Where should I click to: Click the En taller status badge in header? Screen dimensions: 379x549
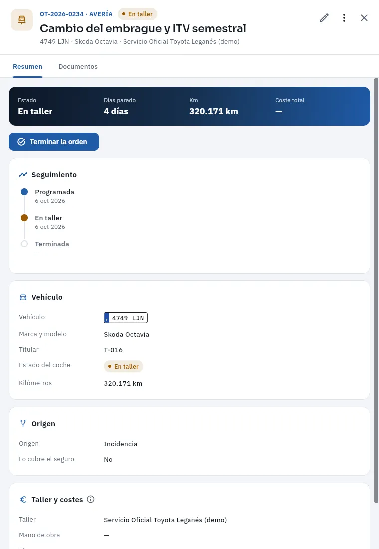137,14
